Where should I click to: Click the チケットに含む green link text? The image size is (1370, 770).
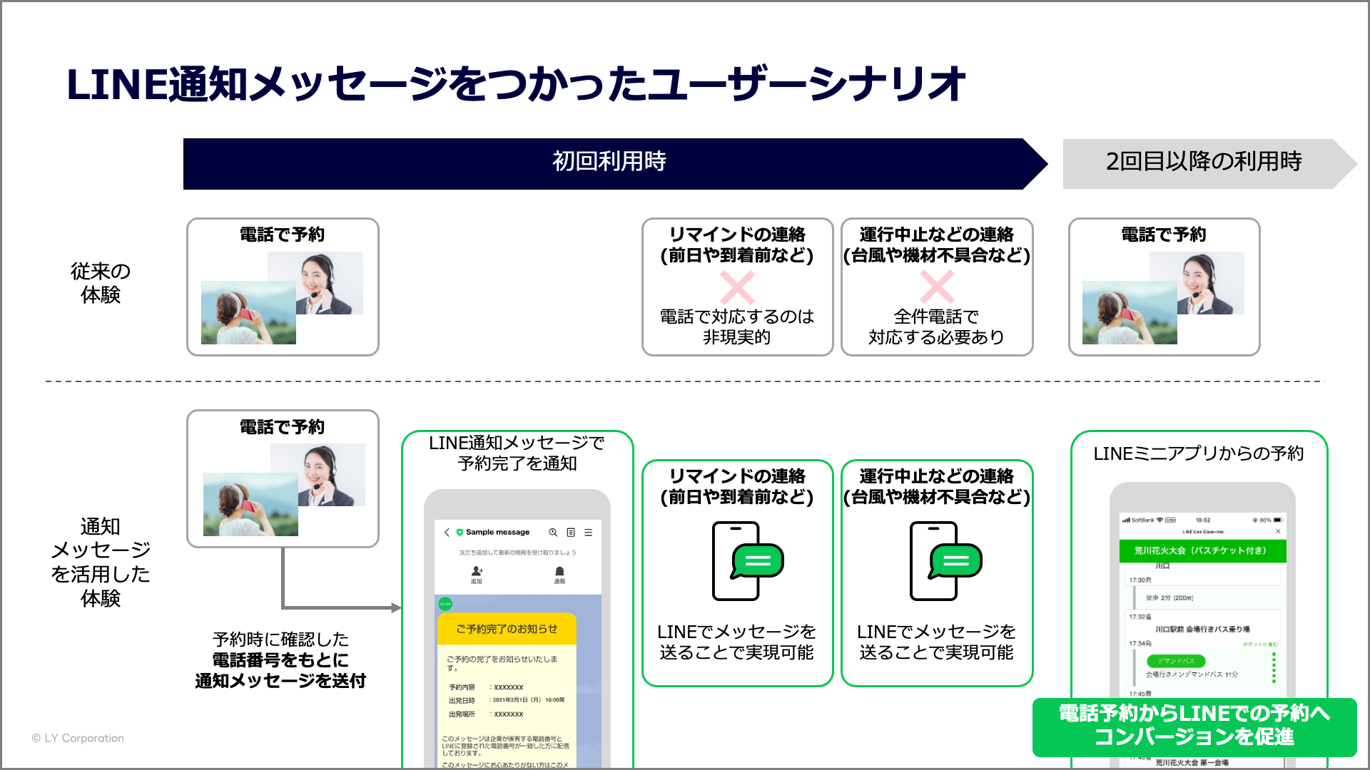[1260, 644]
